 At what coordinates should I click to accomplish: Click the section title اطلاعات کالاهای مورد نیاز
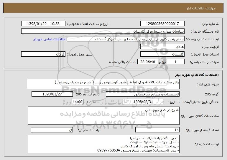tap(197, 75)
